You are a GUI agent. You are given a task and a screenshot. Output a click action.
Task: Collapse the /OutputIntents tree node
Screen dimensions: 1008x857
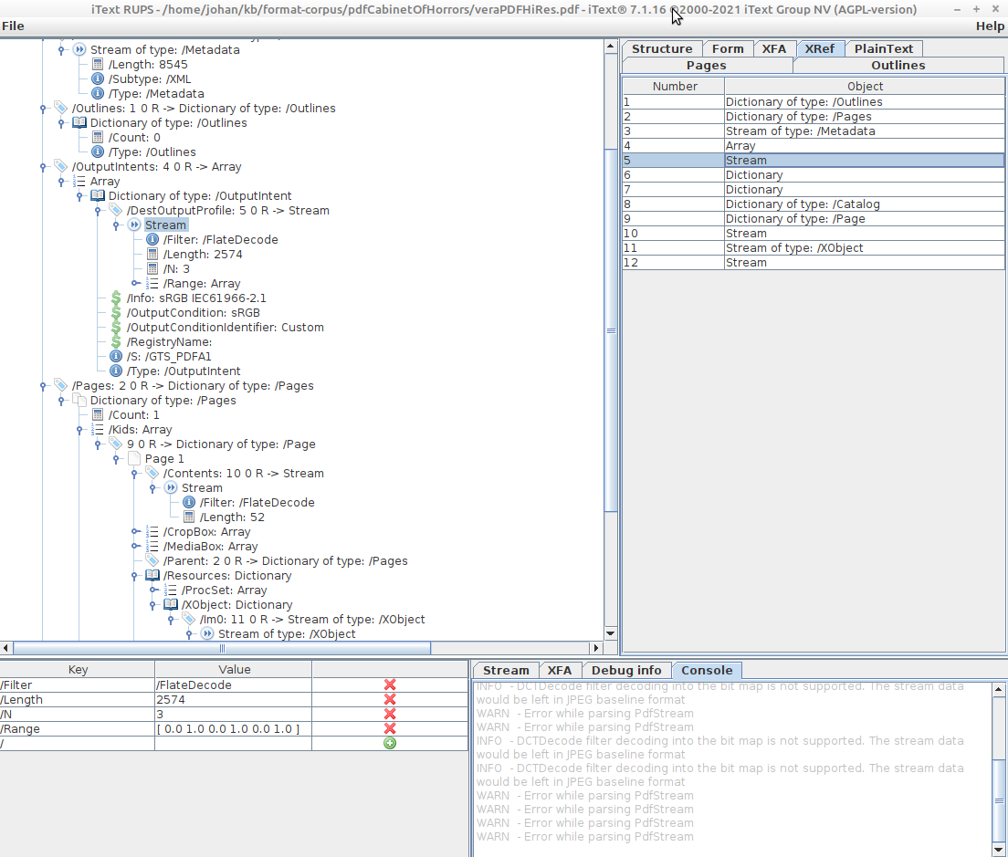coord(43,166)
